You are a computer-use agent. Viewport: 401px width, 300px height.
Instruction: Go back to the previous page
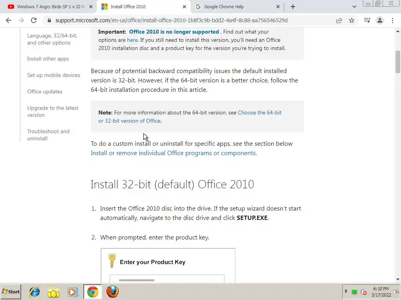[9, 20]
